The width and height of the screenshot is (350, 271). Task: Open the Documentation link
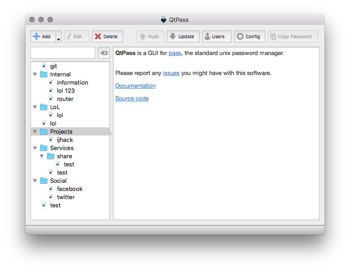(135, 85)
